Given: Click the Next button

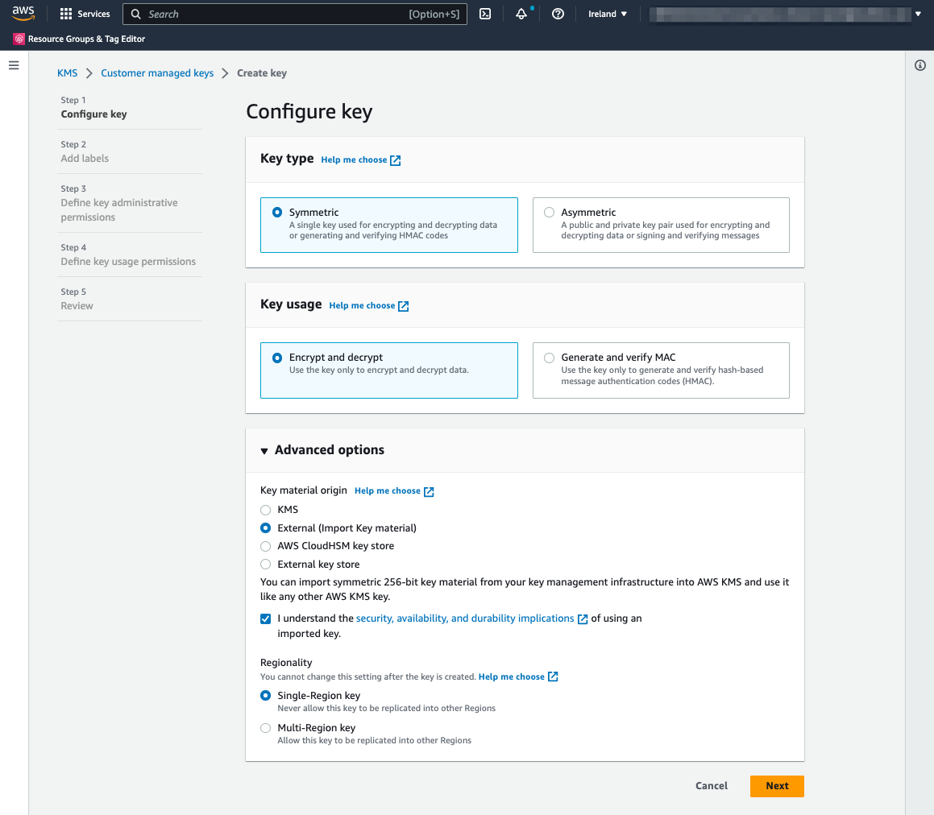Looking at the screenshot, I should pyautogui.click(x=777, y=786).
